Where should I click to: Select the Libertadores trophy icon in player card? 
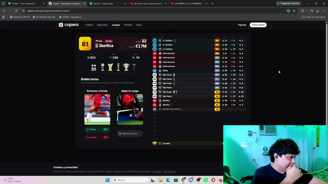(94, 67)
